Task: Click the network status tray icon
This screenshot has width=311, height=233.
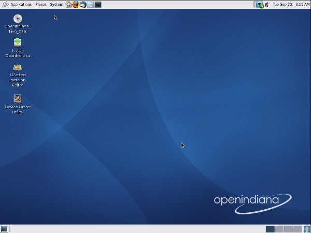Action: 260,5
